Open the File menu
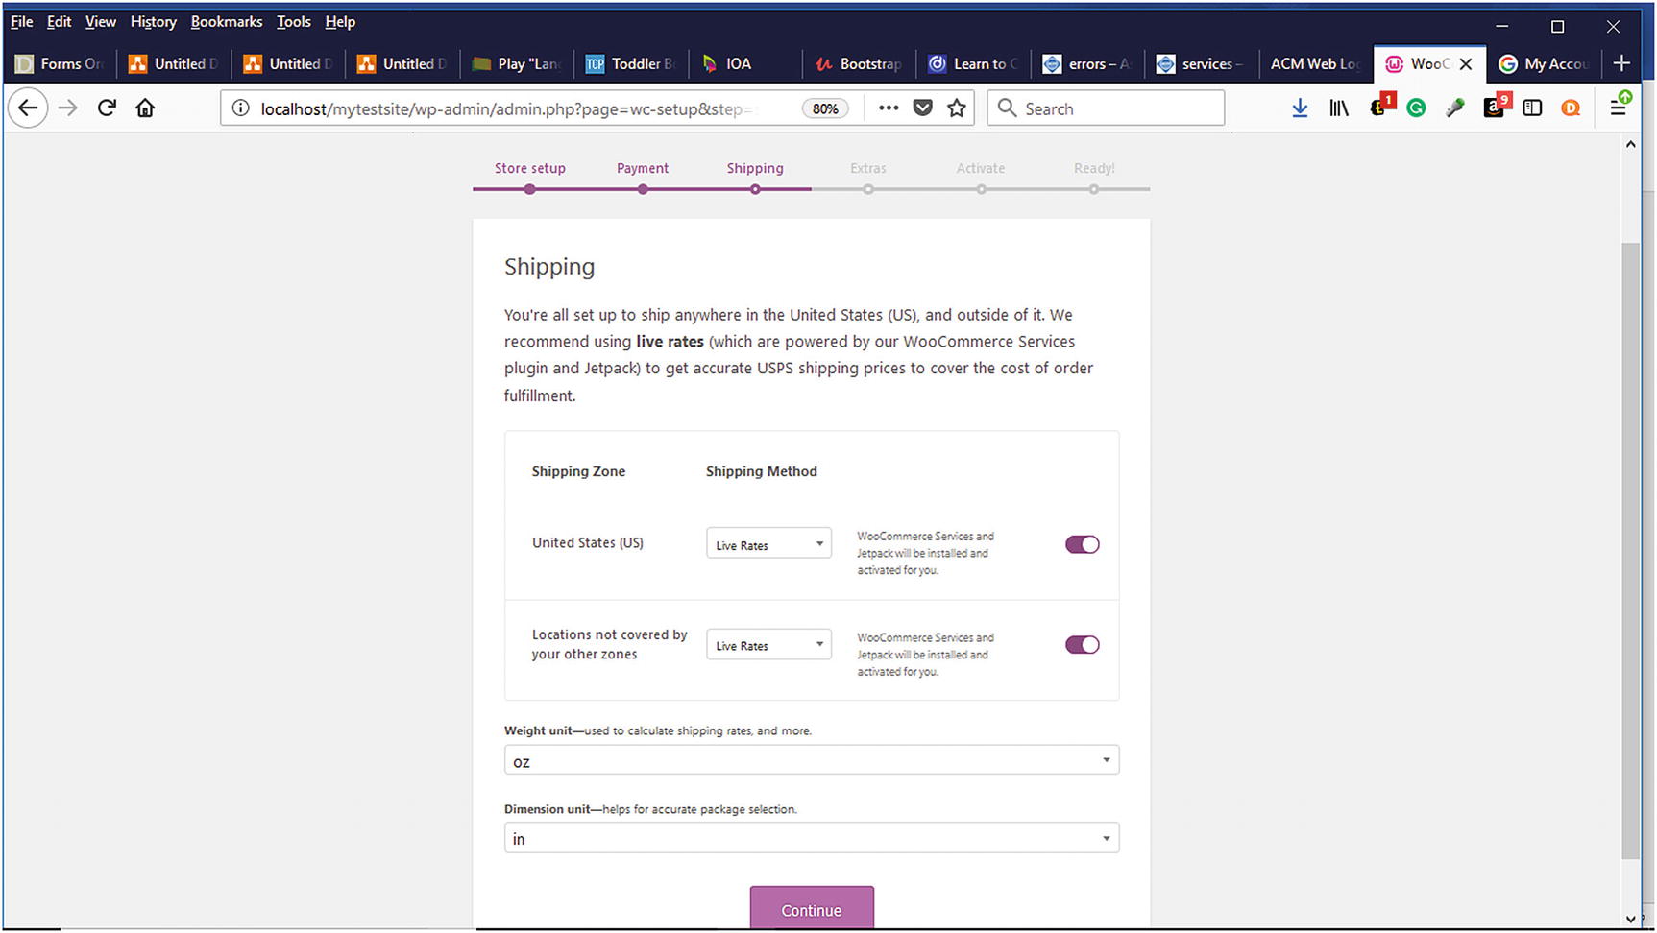 click(21, 22)
